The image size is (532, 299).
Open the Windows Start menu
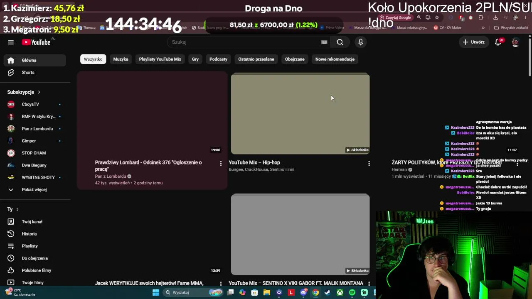[156, 292]
